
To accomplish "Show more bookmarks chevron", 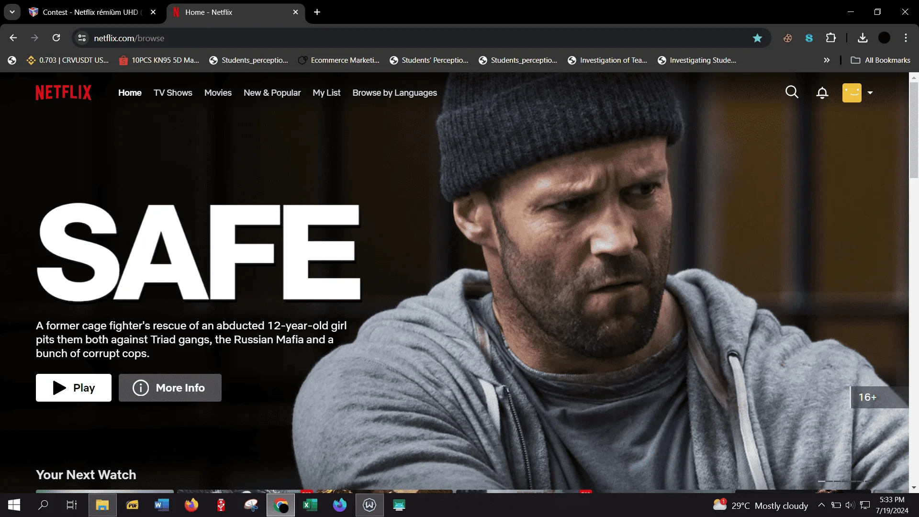I will coord(827,60).
